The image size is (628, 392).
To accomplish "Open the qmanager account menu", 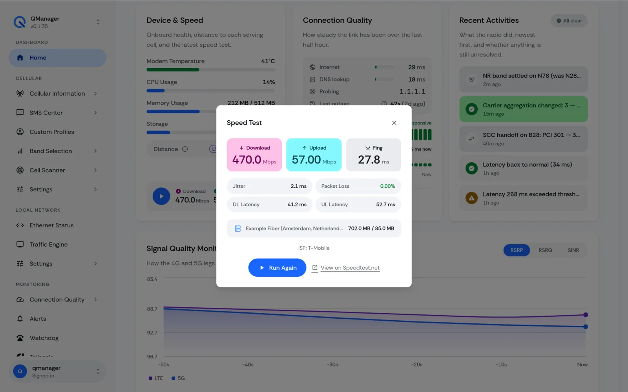I will click(x=57, y=371).
